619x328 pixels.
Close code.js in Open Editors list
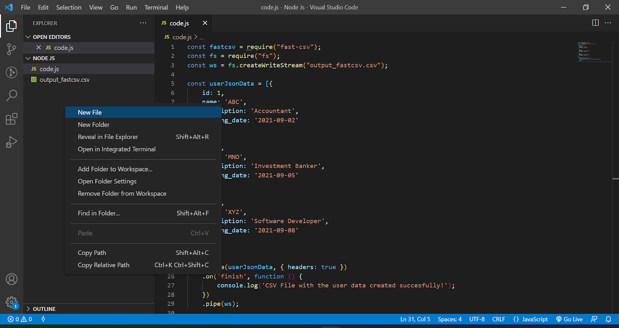39,48
